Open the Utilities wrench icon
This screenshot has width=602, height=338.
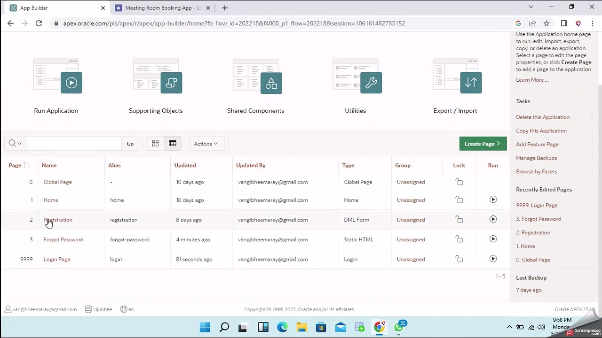click(x=357, y=77)
